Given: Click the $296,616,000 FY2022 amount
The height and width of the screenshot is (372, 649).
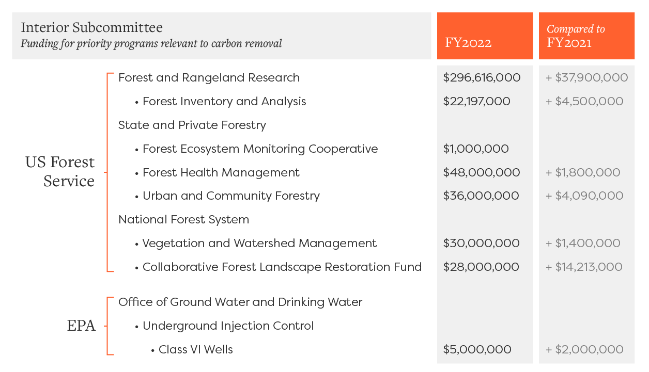Looking at the screenshot, I should (x=482, y=78).
